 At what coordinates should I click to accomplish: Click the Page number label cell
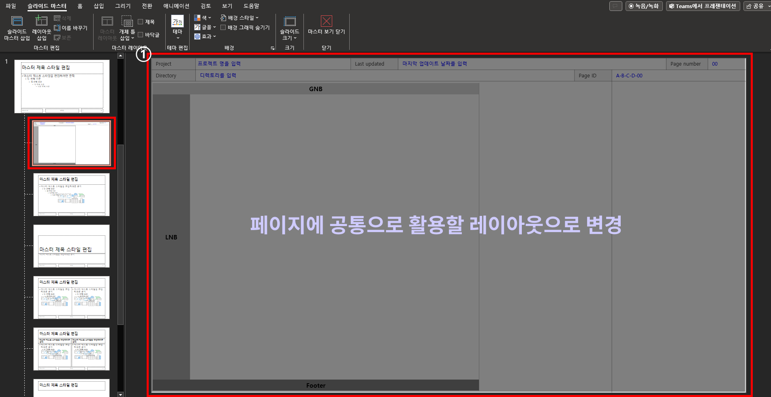click(687, 64)
